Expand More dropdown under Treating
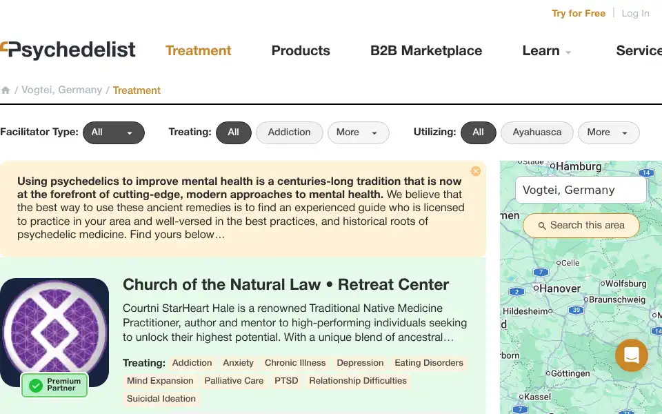The image size is (662, 414). tap(358, 132)
